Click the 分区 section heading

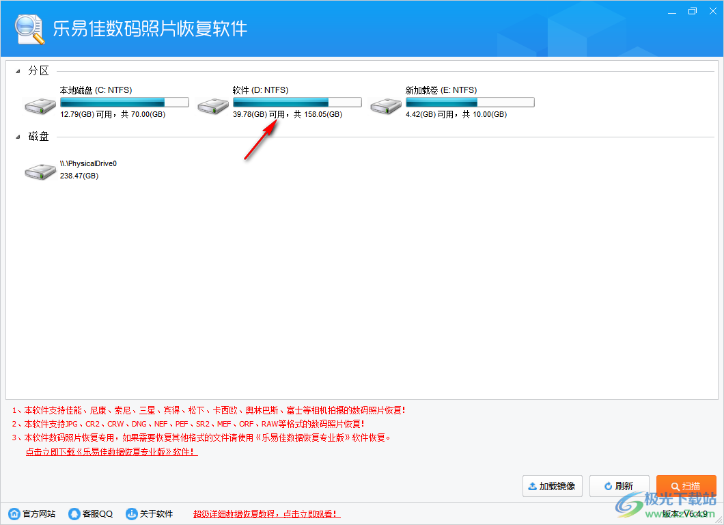click(x=38, y=70)
